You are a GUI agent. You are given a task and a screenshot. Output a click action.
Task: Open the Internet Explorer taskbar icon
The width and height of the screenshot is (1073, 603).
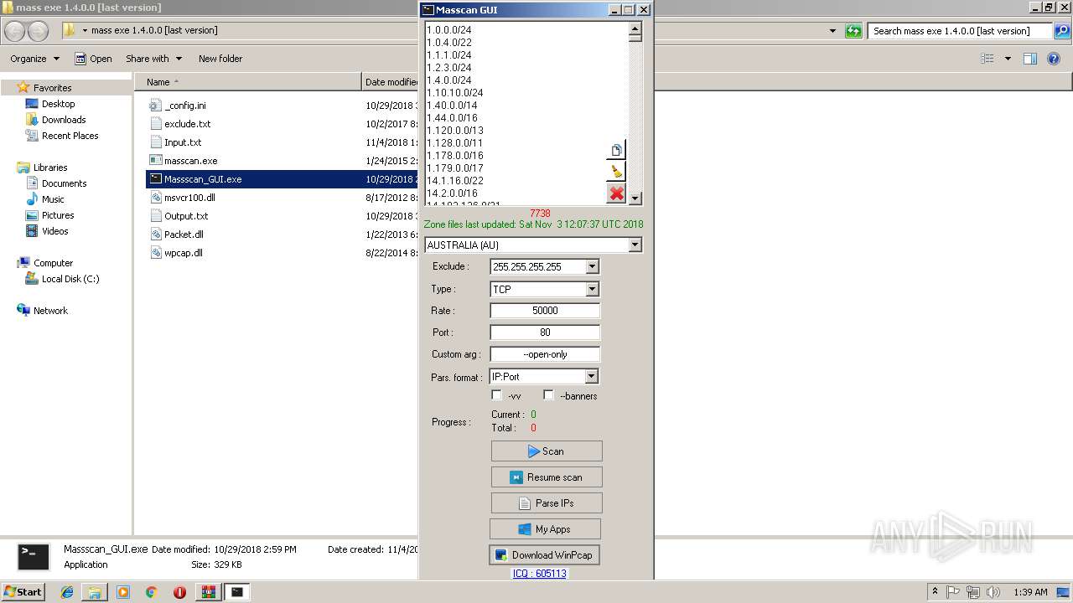click(67, 592)
